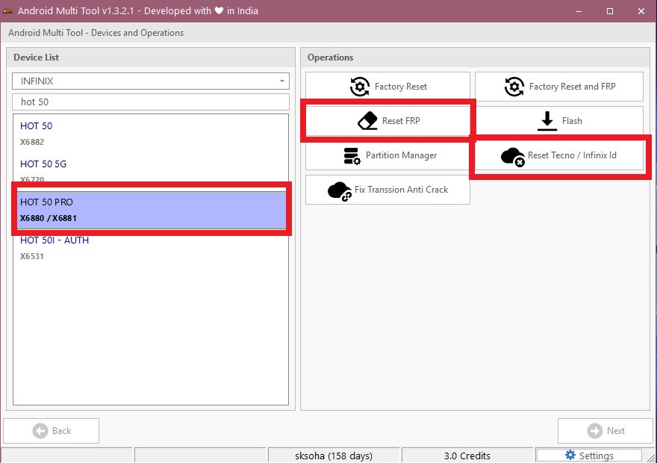The image size is (657, 463).
Task: Click the 3.0 Credits status panel
Action: (x=467, y=456)
